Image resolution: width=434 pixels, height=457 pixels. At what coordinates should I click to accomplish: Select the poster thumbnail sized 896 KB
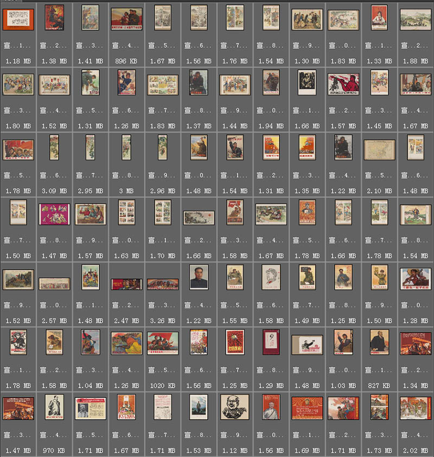click(x=126, y=18)
